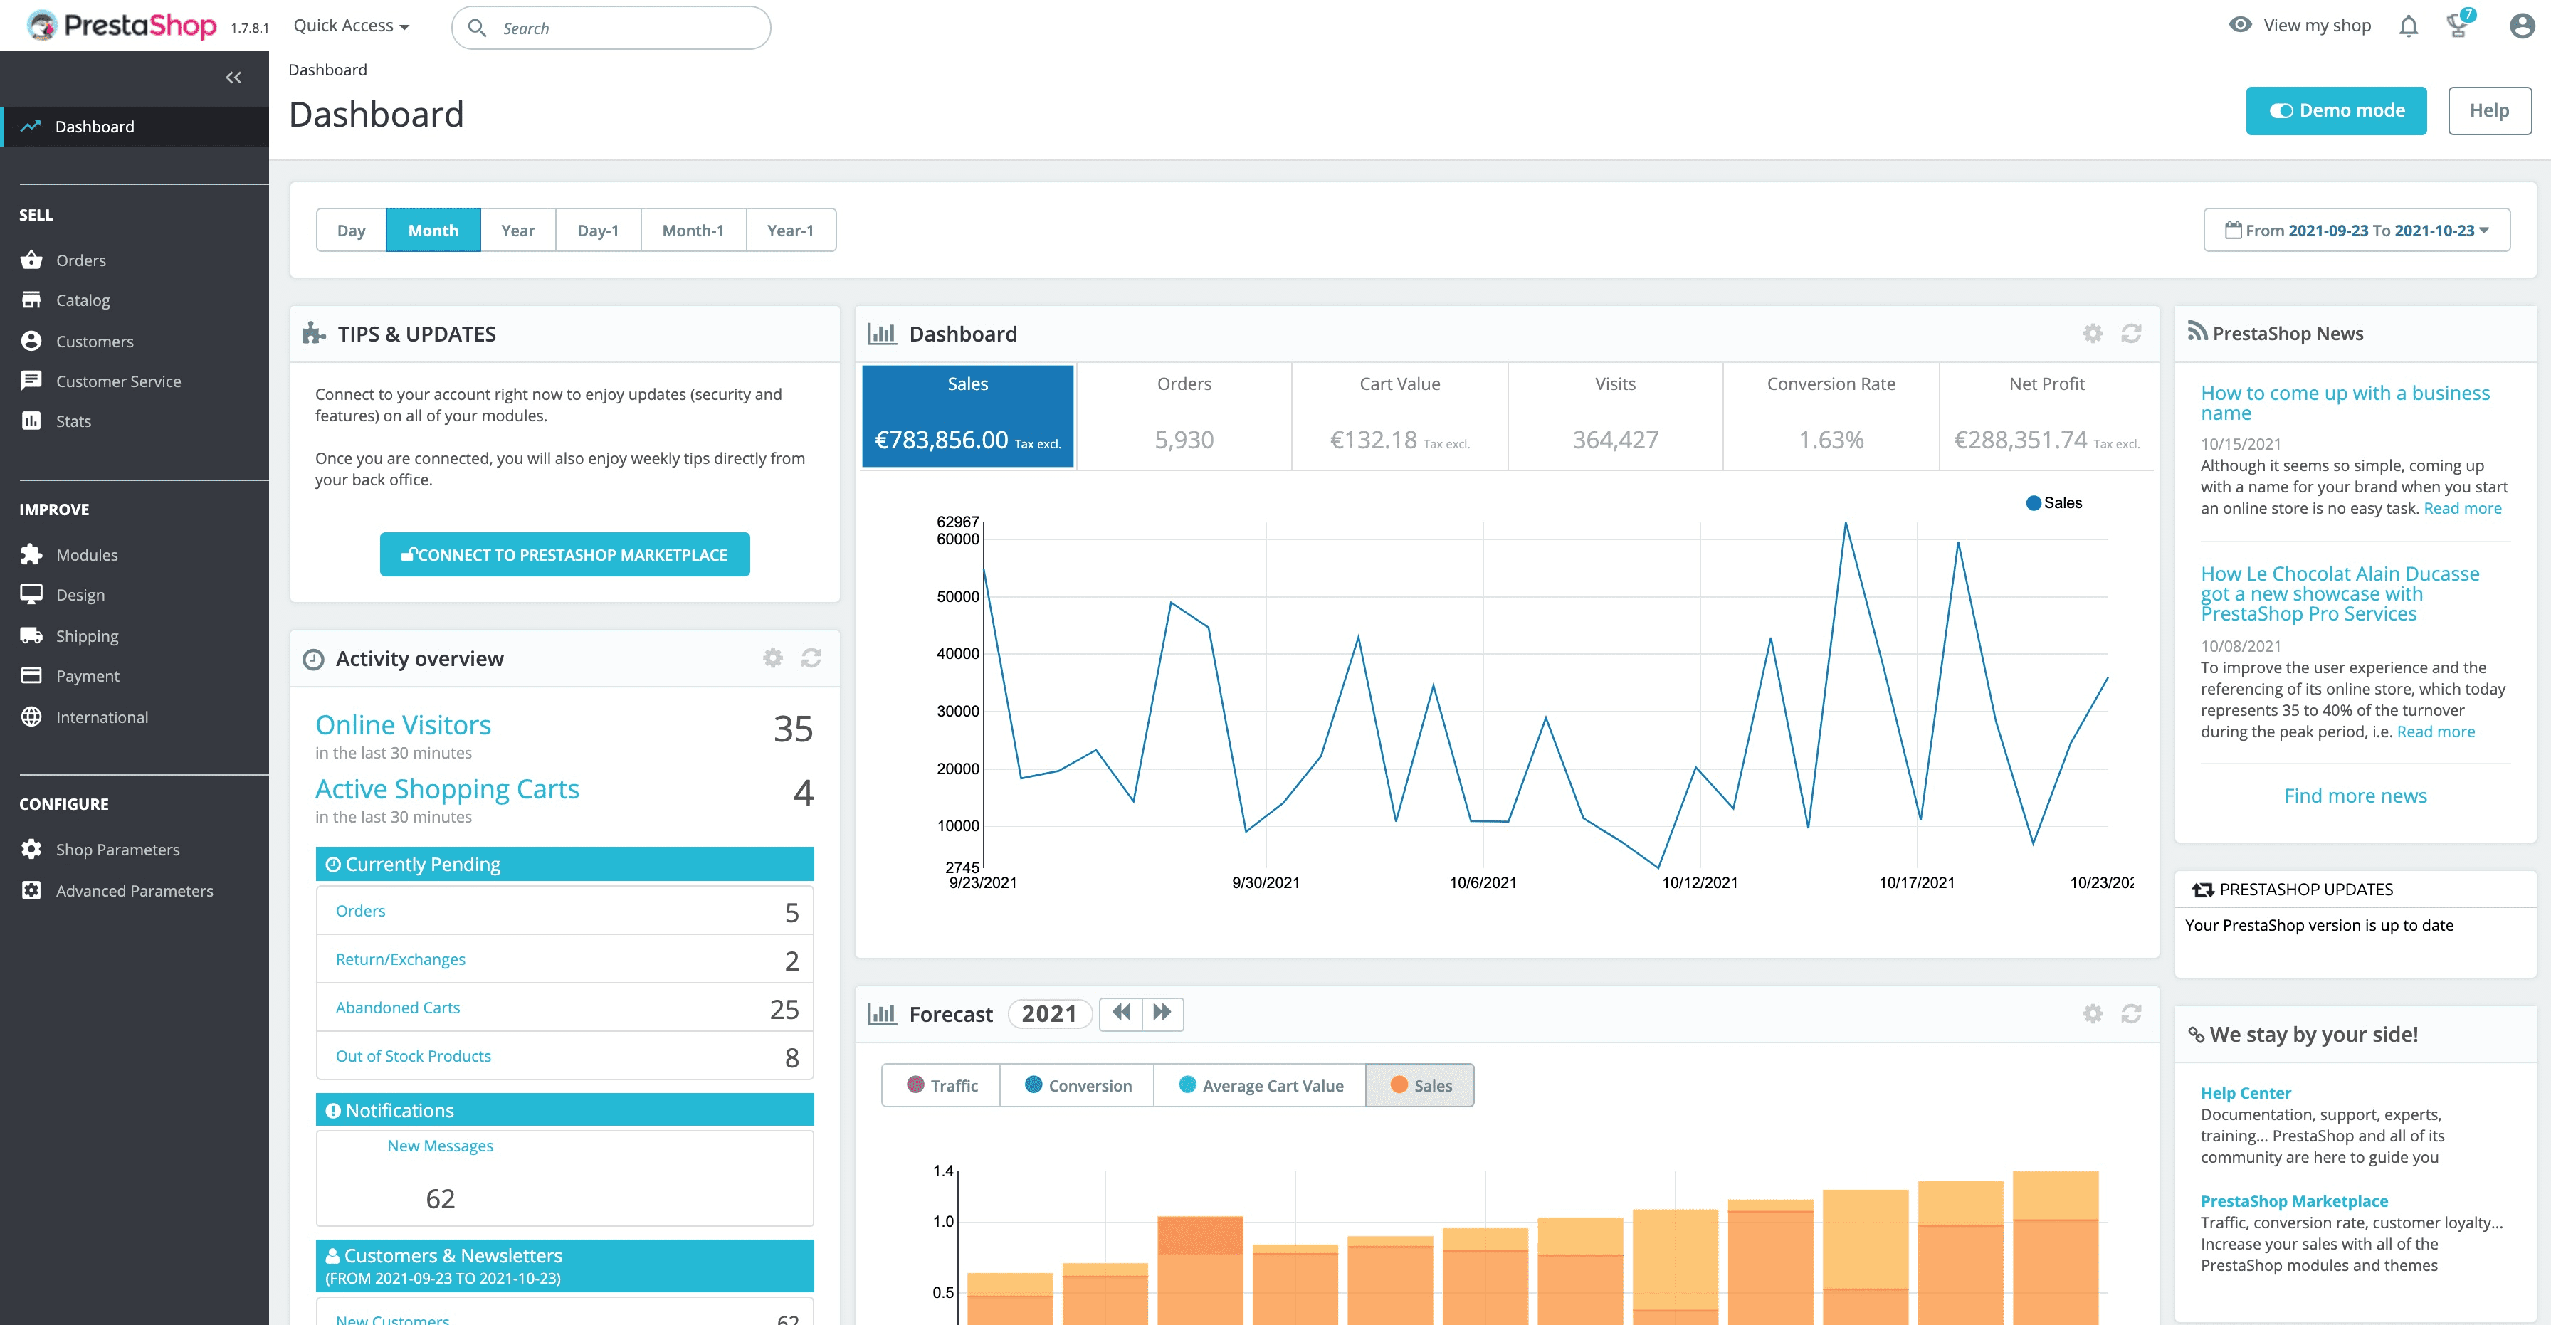Expand the Catalog sidebar menu
The image size is (2551, 1325).
click(83, 300)
